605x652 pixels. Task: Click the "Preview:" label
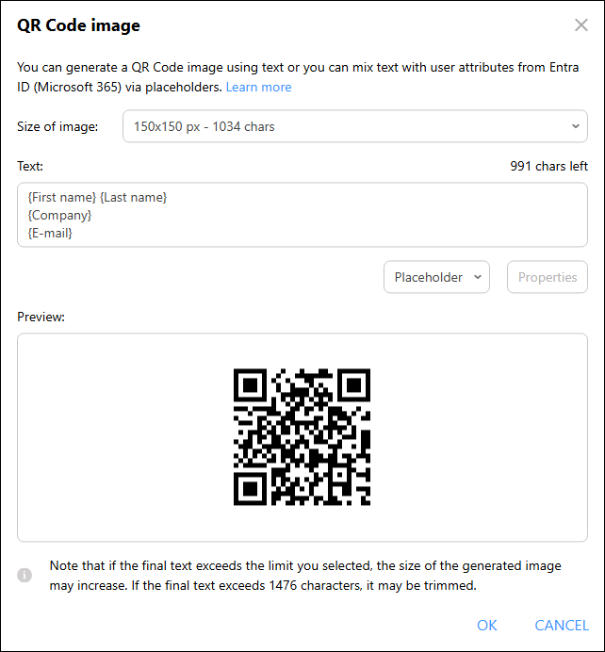tap(41, 317)
